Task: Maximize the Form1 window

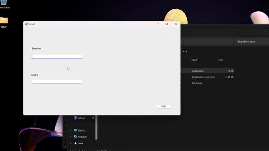Action: [x=166, y=24]
